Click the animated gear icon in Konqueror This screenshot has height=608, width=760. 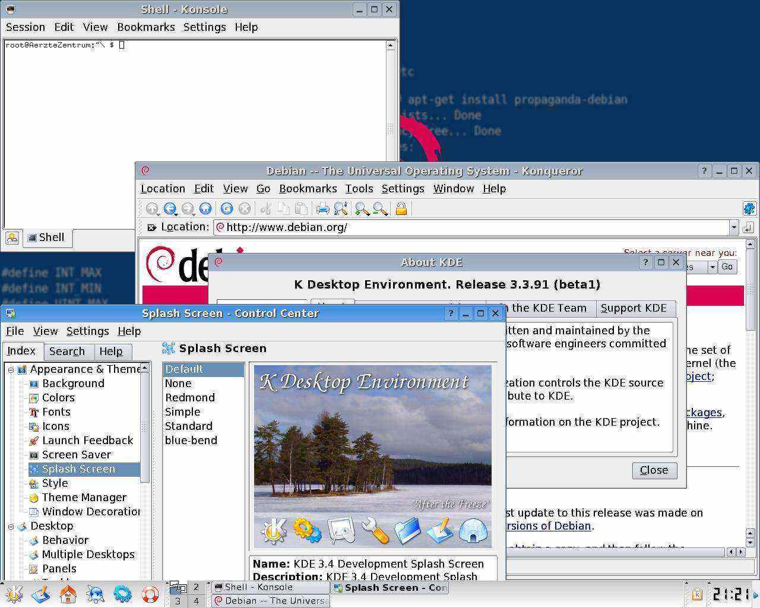[749, 208]
